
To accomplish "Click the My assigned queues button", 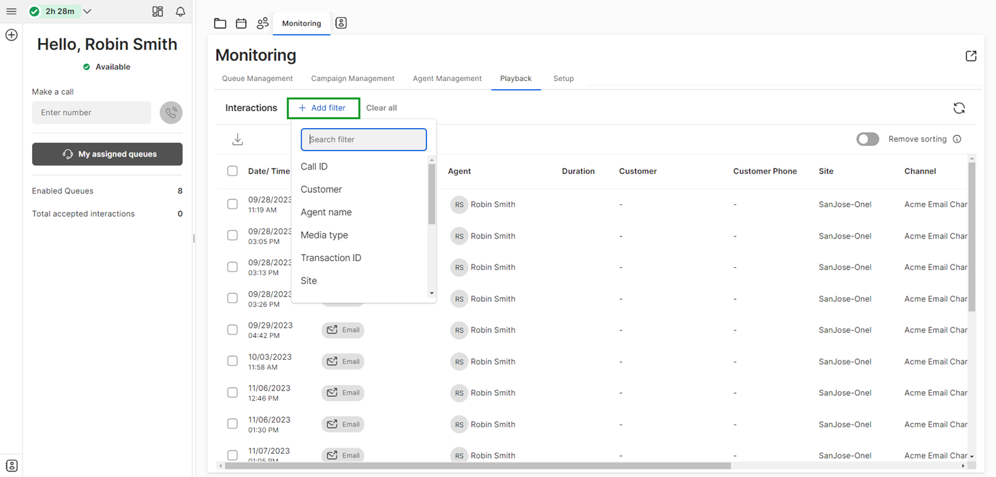I will click(107, 154).
